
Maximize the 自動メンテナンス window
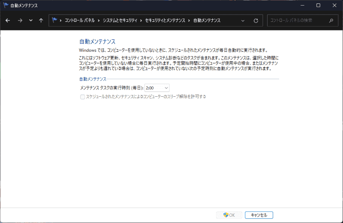[318, 5]
